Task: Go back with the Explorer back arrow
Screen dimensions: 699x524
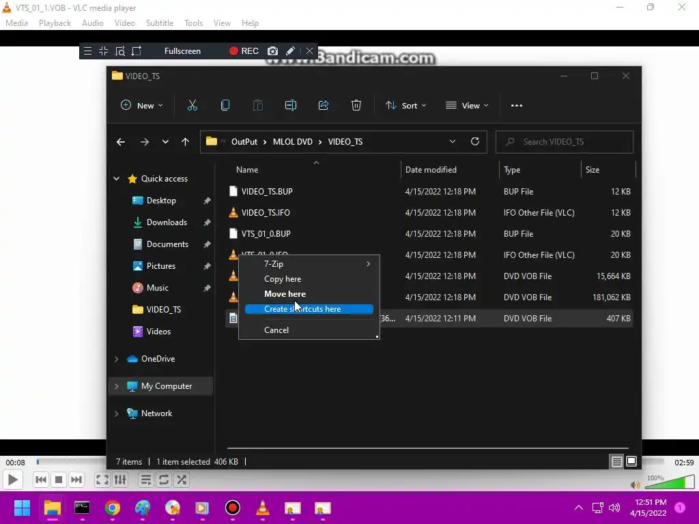Action: pyautogui.click(x=121, y=142)
